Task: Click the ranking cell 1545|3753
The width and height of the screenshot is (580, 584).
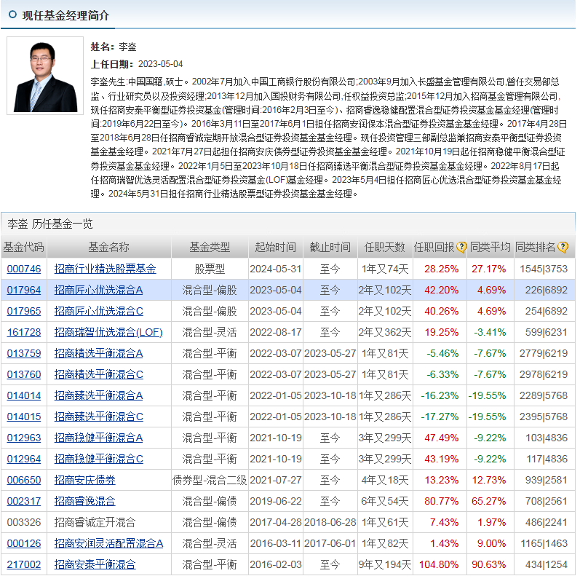Action: pos(544,269)
